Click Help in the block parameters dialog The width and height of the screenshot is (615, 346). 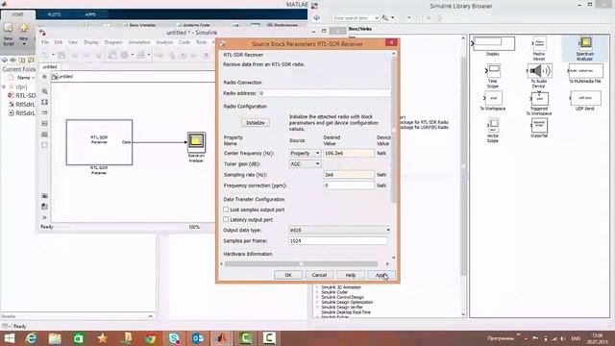(350, 275)
